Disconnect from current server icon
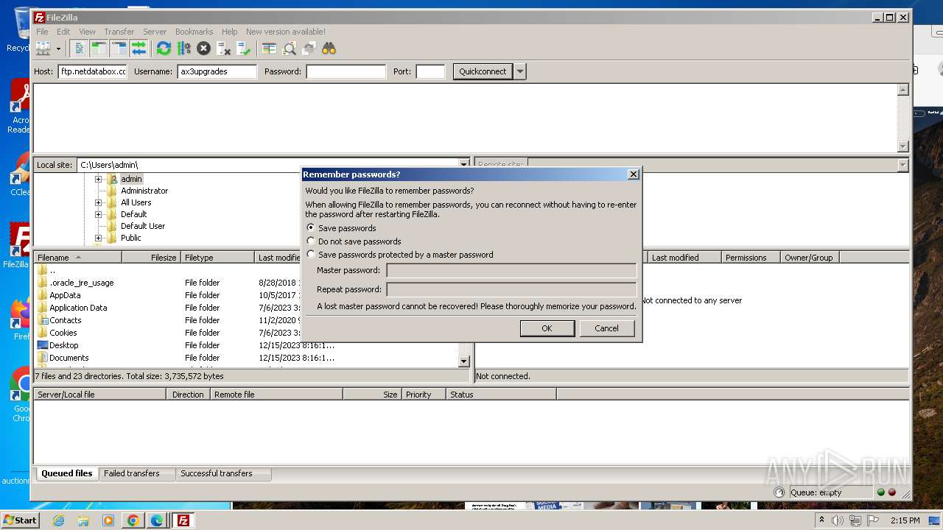 pyautogui.click(x=223, y=49)
